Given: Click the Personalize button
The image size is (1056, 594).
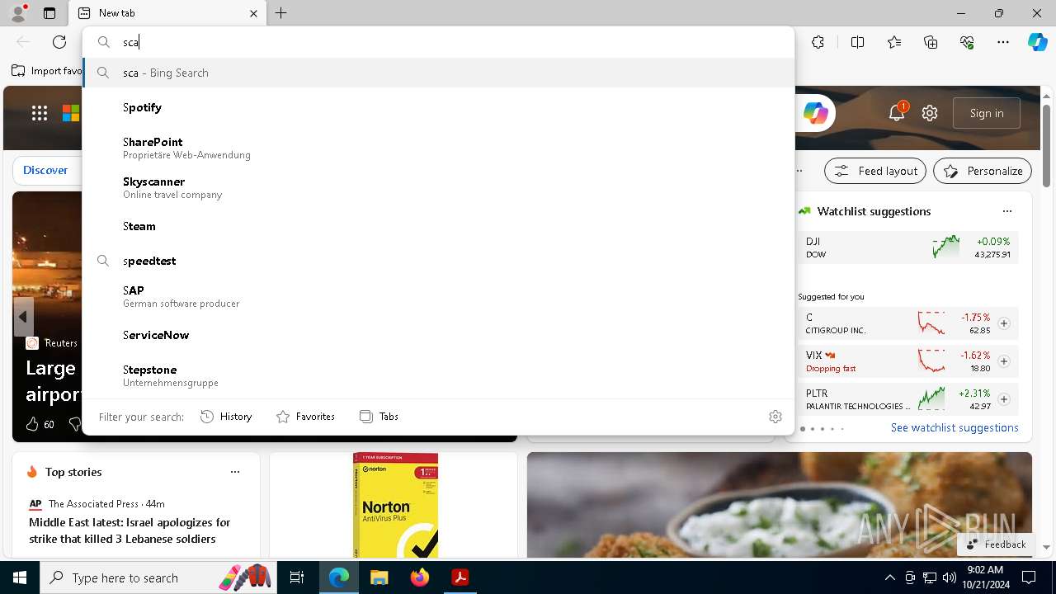Looking at the screenshot, I should click(x=983, y=171).
